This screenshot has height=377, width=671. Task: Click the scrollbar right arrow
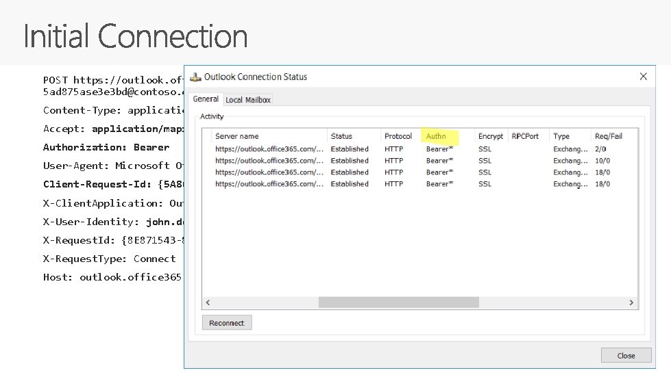tap(631, 302)
